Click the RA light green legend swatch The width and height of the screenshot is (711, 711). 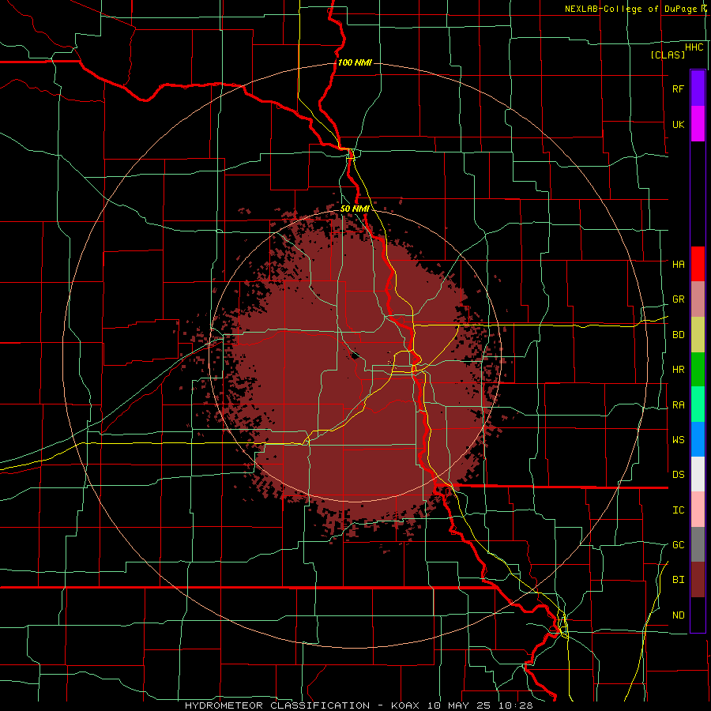698,404
